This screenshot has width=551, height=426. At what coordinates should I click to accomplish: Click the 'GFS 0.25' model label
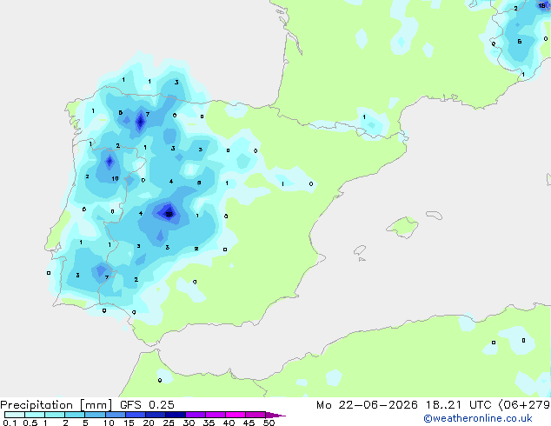point(147,405)
